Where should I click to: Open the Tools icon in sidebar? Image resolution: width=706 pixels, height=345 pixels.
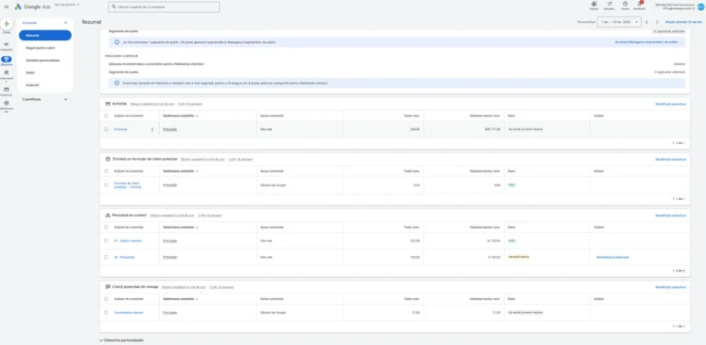pos(6,74)
